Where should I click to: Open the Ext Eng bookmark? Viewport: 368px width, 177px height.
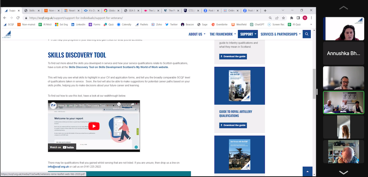tap(62, 24)
